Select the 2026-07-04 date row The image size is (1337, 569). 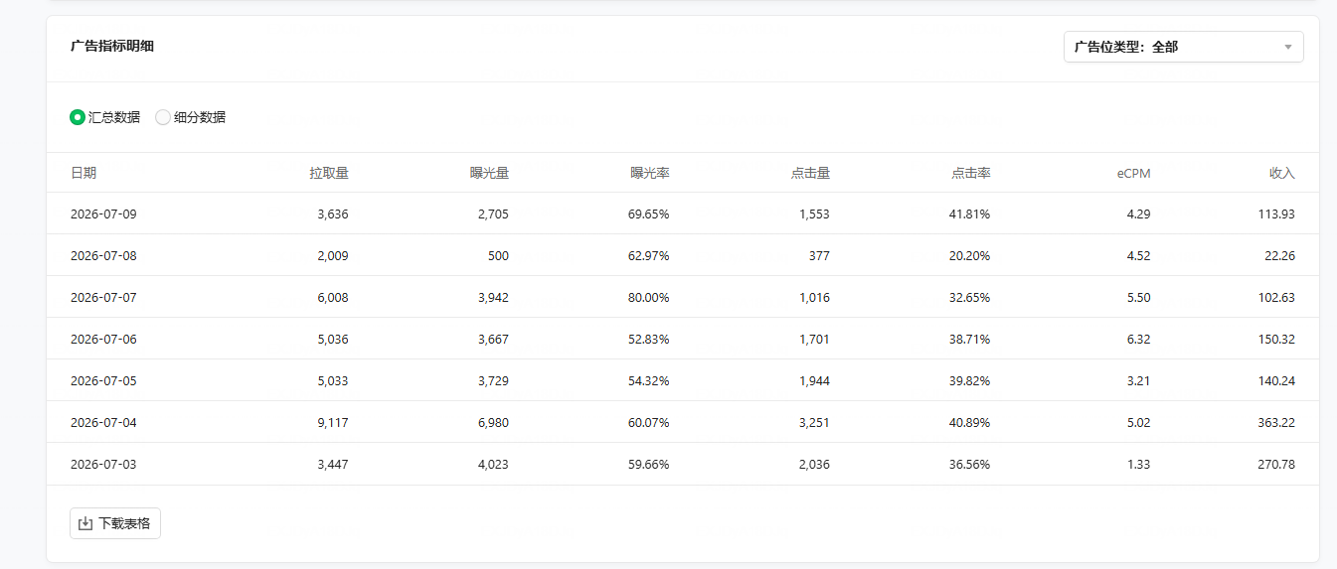coord(683,422)
